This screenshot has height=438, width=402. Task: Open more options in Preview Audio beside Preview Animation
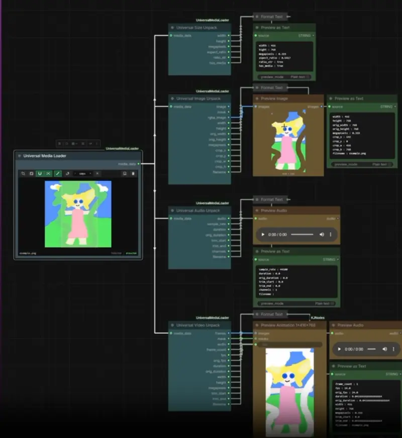(x=393, y=349)
